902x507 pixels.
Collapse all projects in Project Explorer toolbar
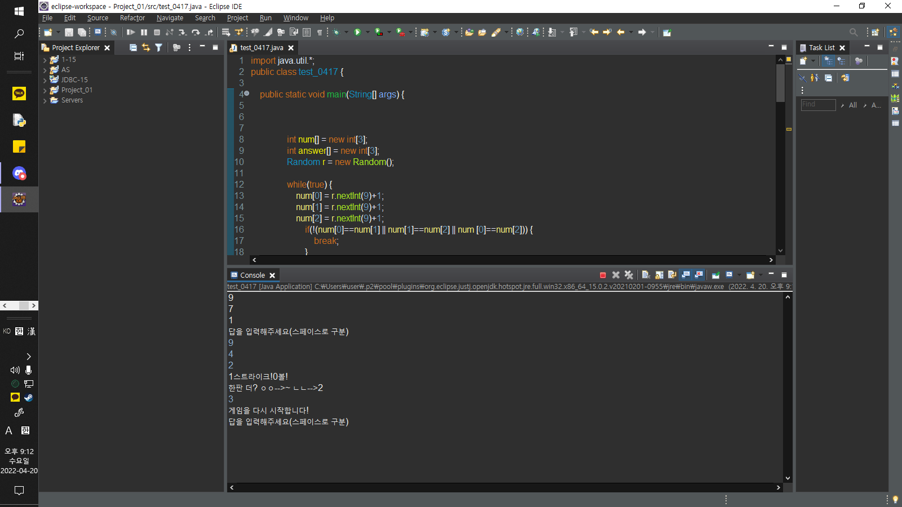[x=132, y=47]
